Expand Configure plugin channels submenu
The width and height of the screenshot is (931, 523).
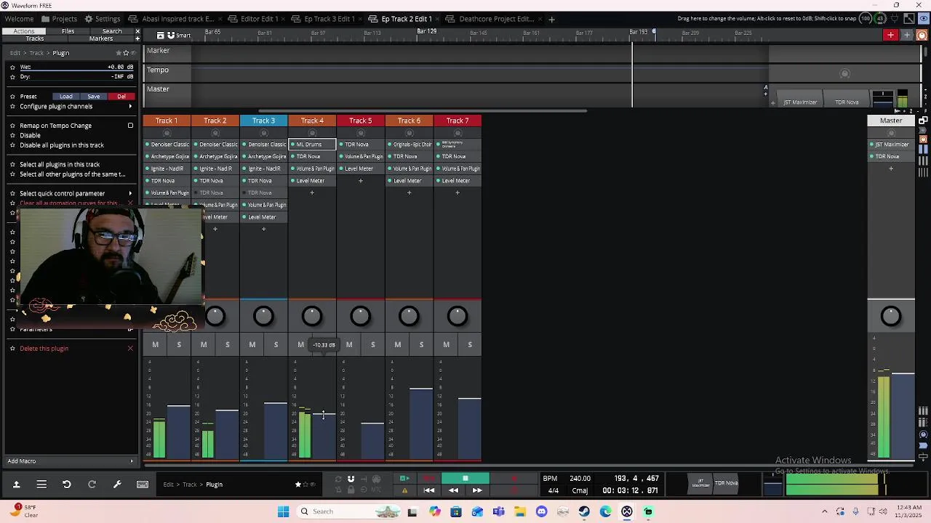coord(130,107)
